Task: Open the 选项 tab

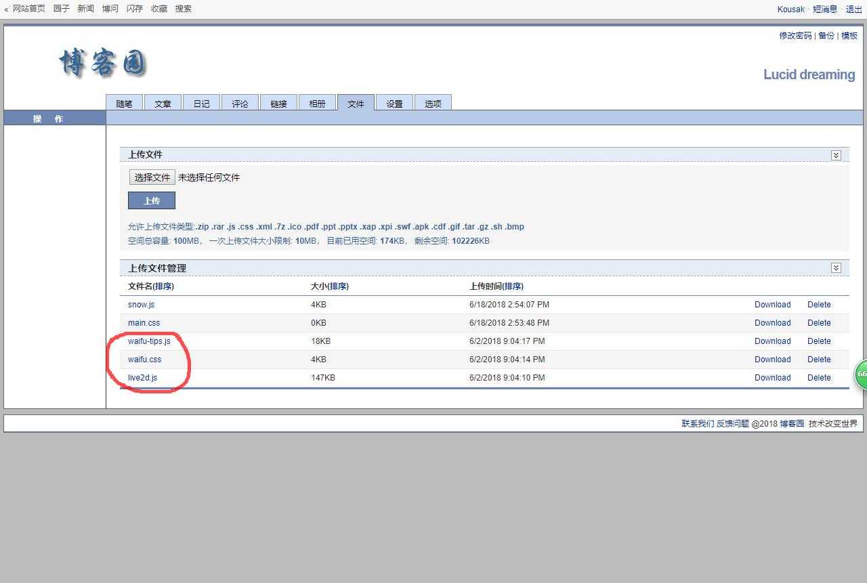Action: click(433, 103)
